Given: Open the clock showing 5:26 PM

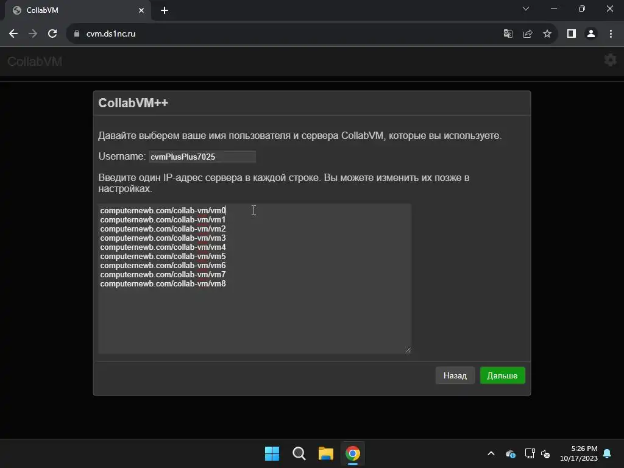Looking at the screenshot, I should tap(579, 453).
